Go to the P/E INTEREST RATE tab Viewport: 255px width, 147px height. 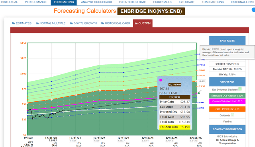tap(133, 2)
